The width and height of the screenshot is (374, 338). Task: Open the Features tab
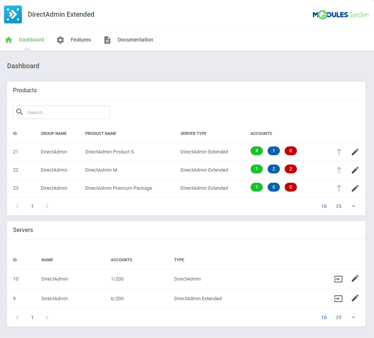tap(81, 40)
